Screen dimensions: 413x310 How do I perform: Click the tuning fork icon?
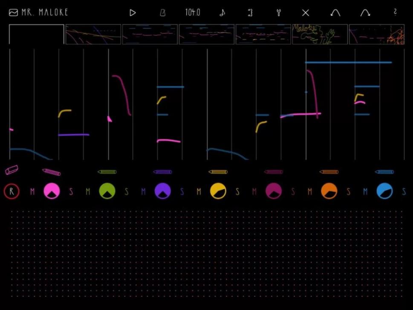(x=279, y=13)
